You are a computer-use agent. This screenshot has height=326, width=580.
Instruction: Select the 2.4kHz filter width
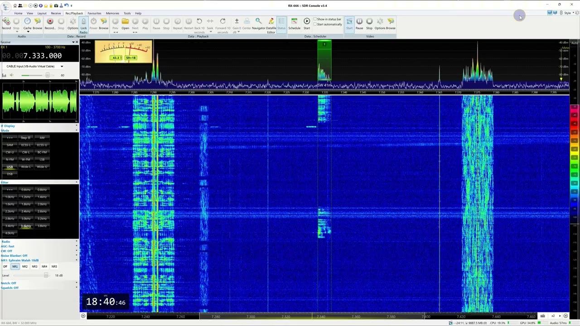coord(26,211)
